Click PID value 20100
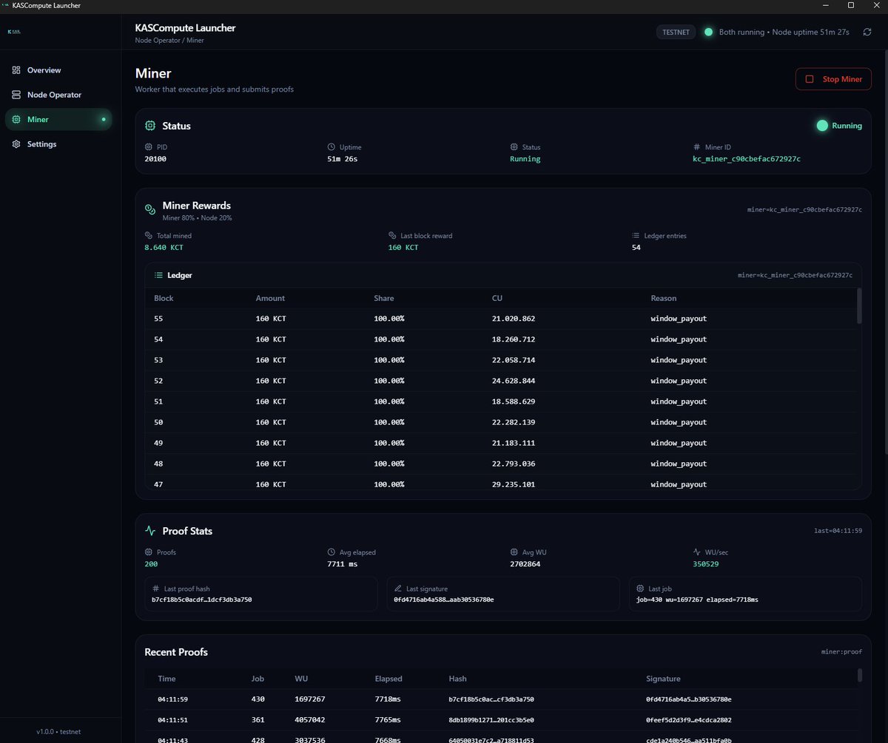 (155, 159)
